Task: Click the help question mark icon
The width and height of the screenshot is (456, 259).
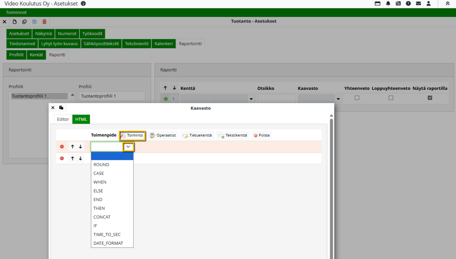Action: click(x=408, y=3)
